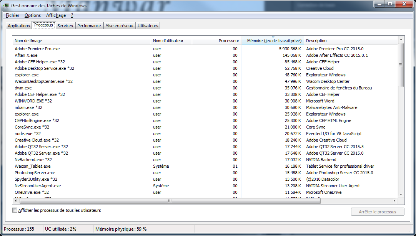Open the Affichage menu

[56, 15]
